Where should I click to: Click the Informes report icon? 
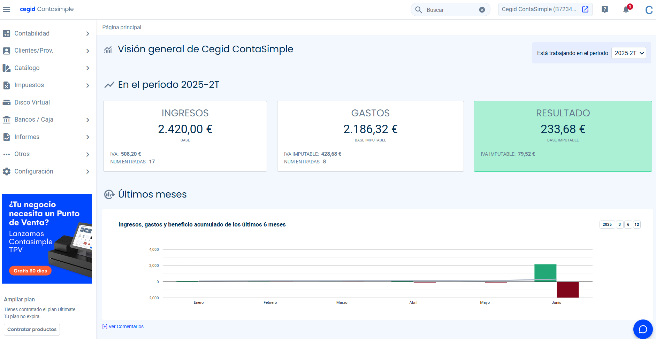click(x=7, y=137)
